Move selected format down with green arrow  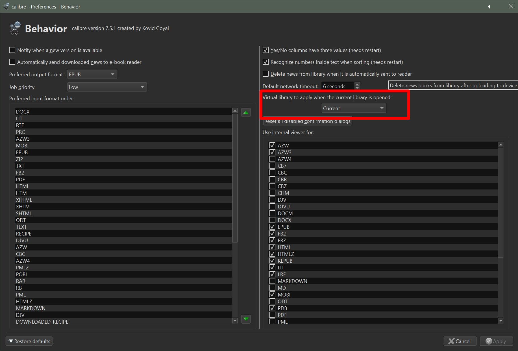(246, 319)
